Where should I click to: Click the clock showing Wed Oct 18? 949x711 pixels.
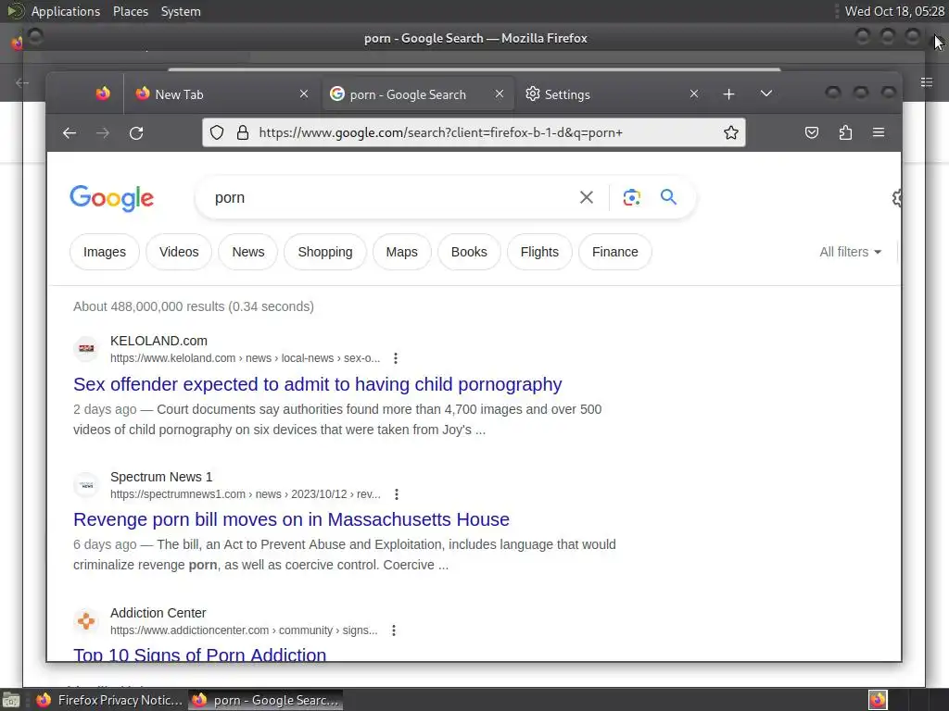coord(894,11)
